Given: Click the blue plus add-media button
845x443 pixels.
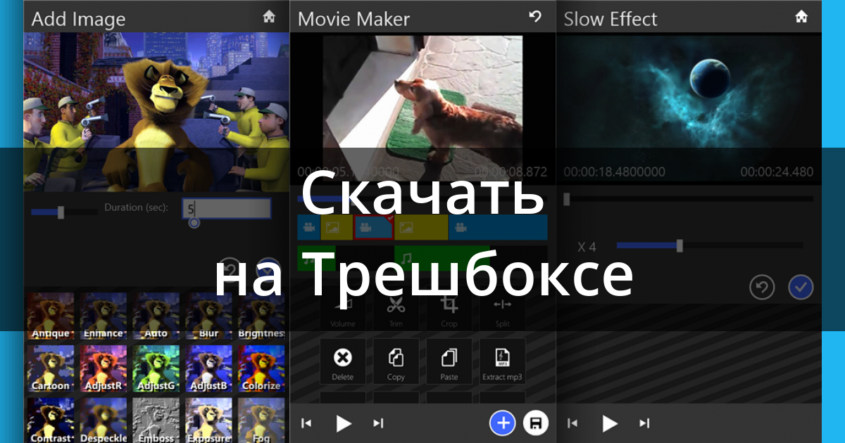Looking at the screenshot, I should click(x=503, y=423).
